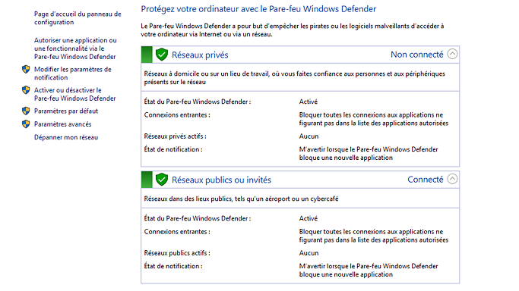Click M'avertir notification text in Réseaux privés section
Image resolution: width=519 pixels, height=291 pixels.
pos(369,153)
